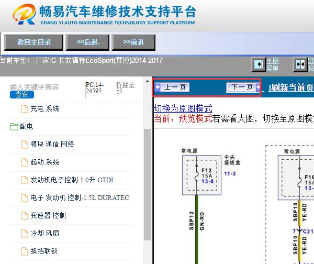
Task: Click the 中央接线盒 label
Action: pos(232,160)
